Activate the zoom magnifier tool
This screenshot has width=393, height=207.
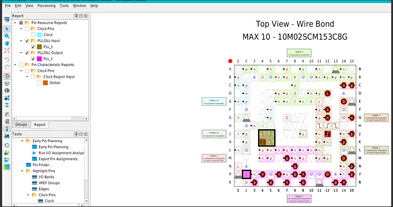7,36
